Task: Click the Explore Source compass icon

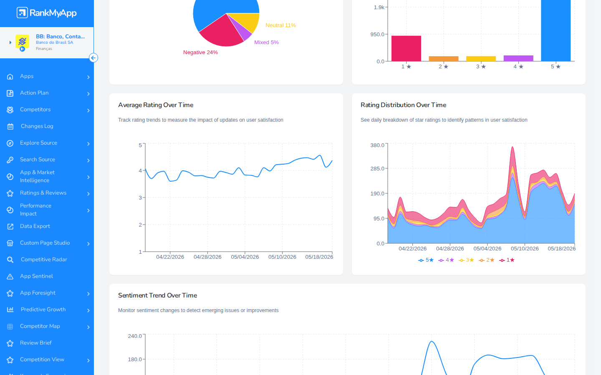Action: (x=10, y=143)
